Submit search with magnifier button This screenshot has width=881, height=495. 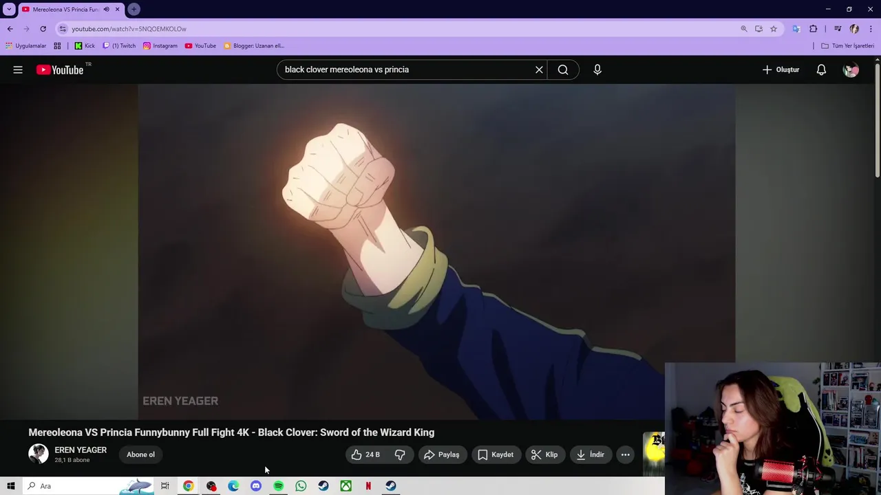click(563, 69)
